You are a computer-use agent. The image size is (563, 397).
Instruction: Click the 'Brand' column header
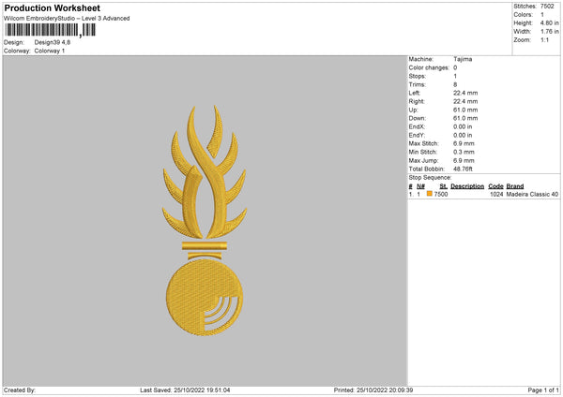pyautogui.click(x=515, y=186)
